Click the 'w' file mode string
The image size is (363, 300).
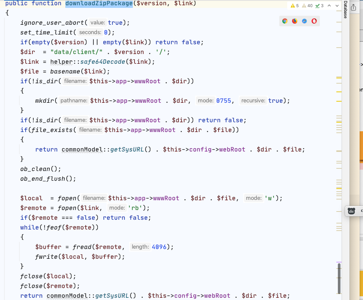[x=270, y=198]
